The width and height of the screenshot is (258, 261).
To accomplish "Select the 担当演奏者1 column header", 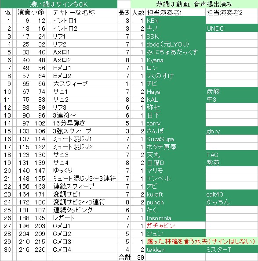I will (175, 12).
